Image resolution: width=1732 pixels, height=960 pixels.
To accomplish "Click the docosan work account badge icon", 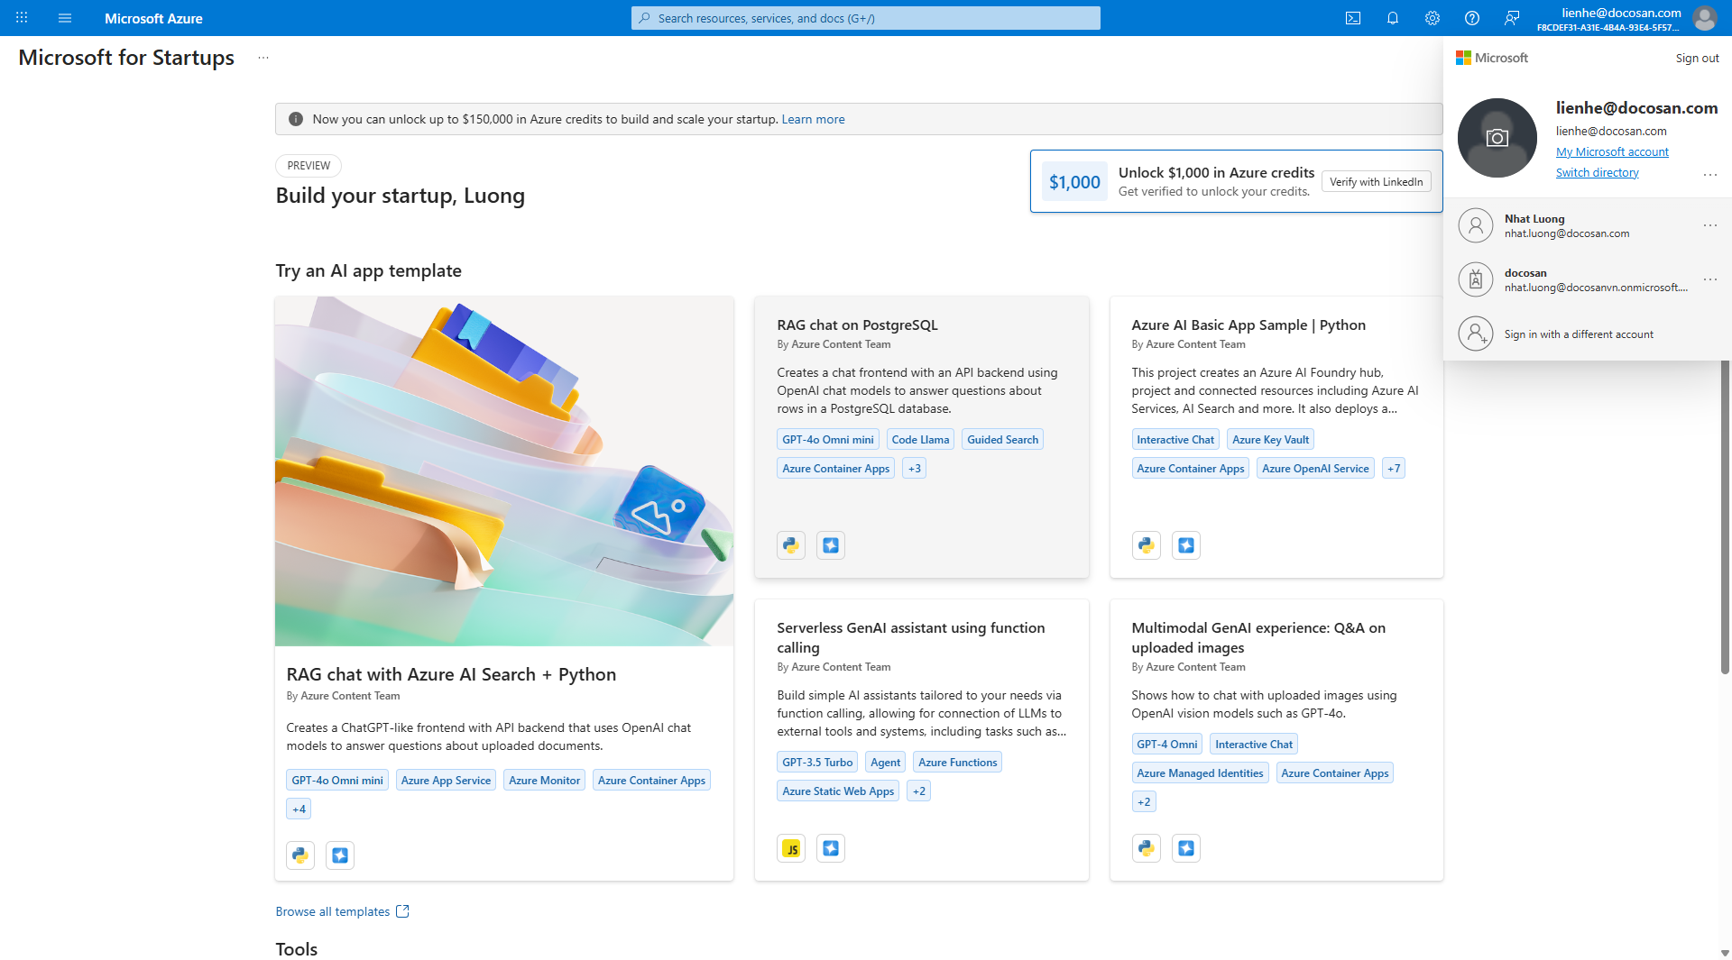I will click(x=1476, y=279).
